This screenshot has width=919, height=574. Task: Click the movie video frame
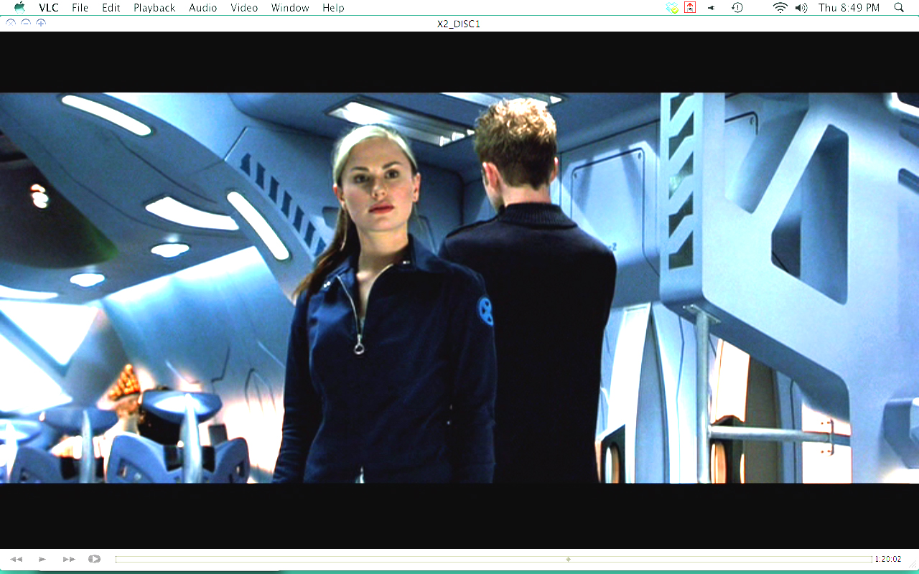click(x=459, y=288)
